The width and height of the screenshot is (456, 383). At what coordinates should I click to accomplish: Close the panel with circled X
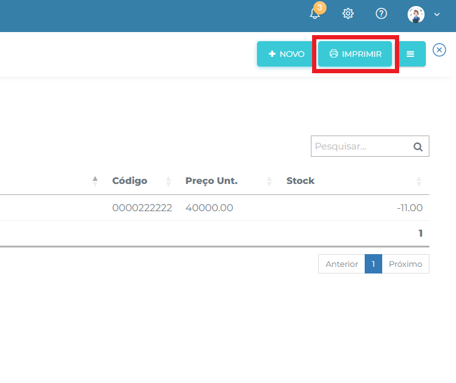click(439, 50)
